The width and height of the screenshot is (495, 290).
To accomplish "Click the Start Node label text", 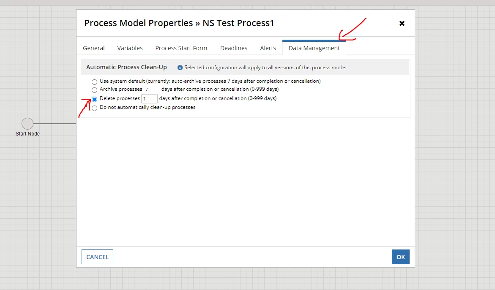I will click(28, 134).
